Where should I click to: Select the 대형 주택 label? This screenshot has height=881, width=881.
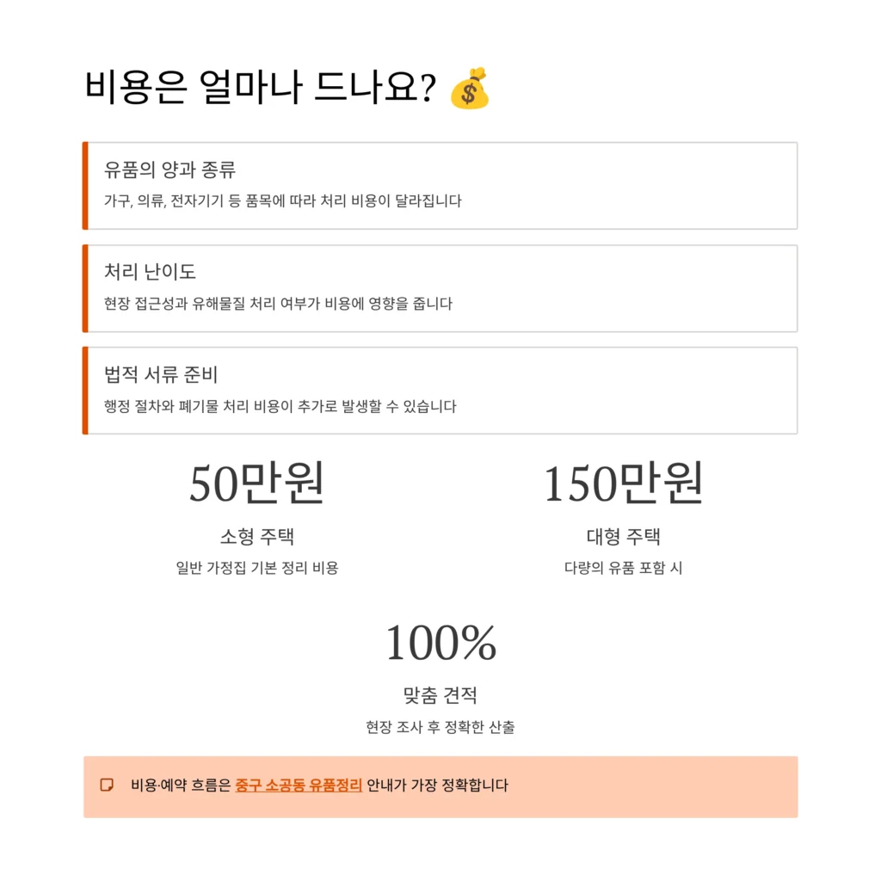[623, 537]
